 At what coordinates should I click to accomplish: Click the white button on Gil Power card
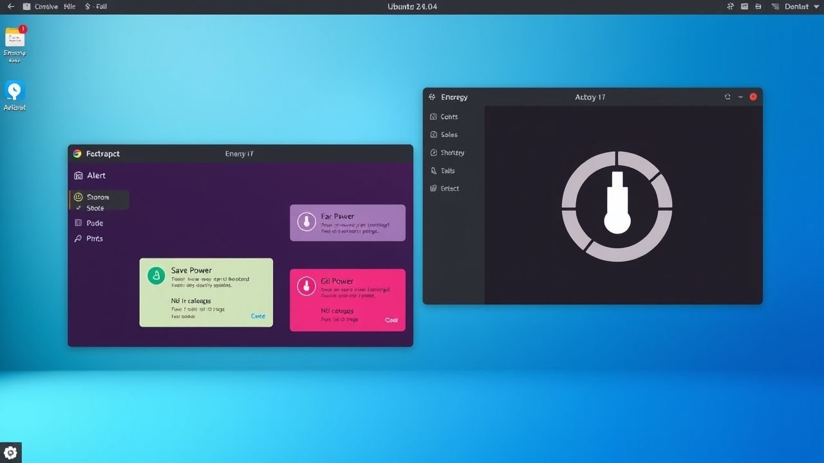(391, 320)
